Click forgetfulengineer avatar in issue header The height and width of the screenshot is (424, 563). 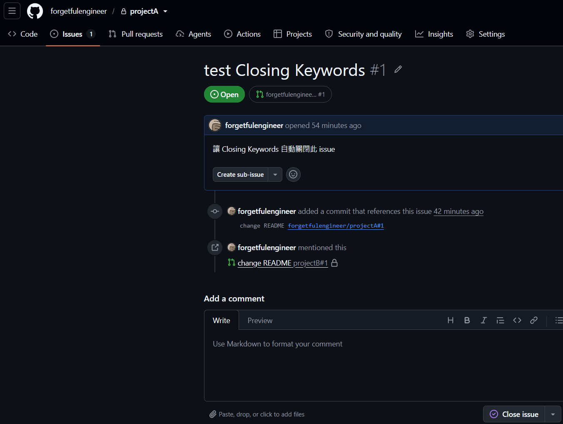pos(215,125)
